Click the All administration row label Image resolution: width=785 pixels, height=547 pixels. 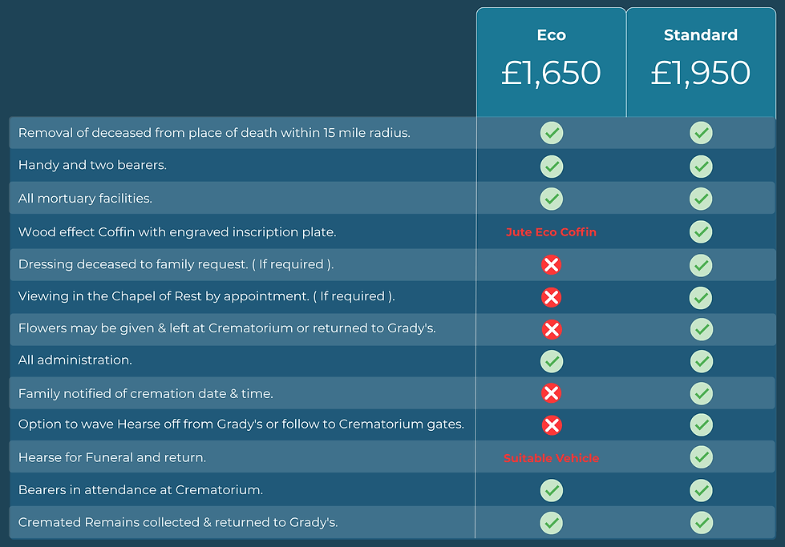pos(75,360)
